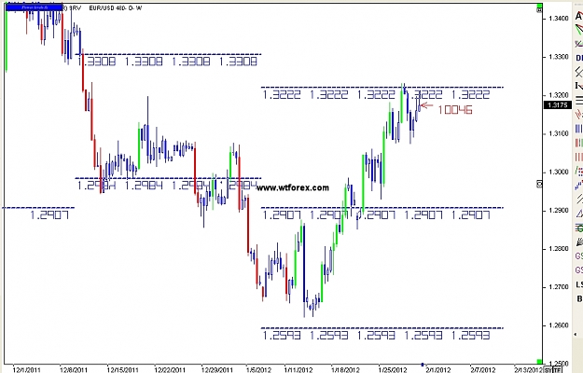The image size is (583, 373).
Task: Click the 1.2800 price axis value
Action: (559, 249)
